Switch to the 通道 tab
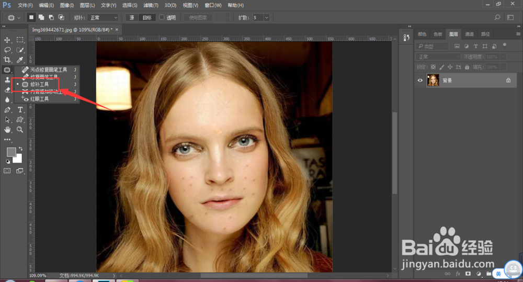Viewport: 523px width, 282px height. pos(469,34)
